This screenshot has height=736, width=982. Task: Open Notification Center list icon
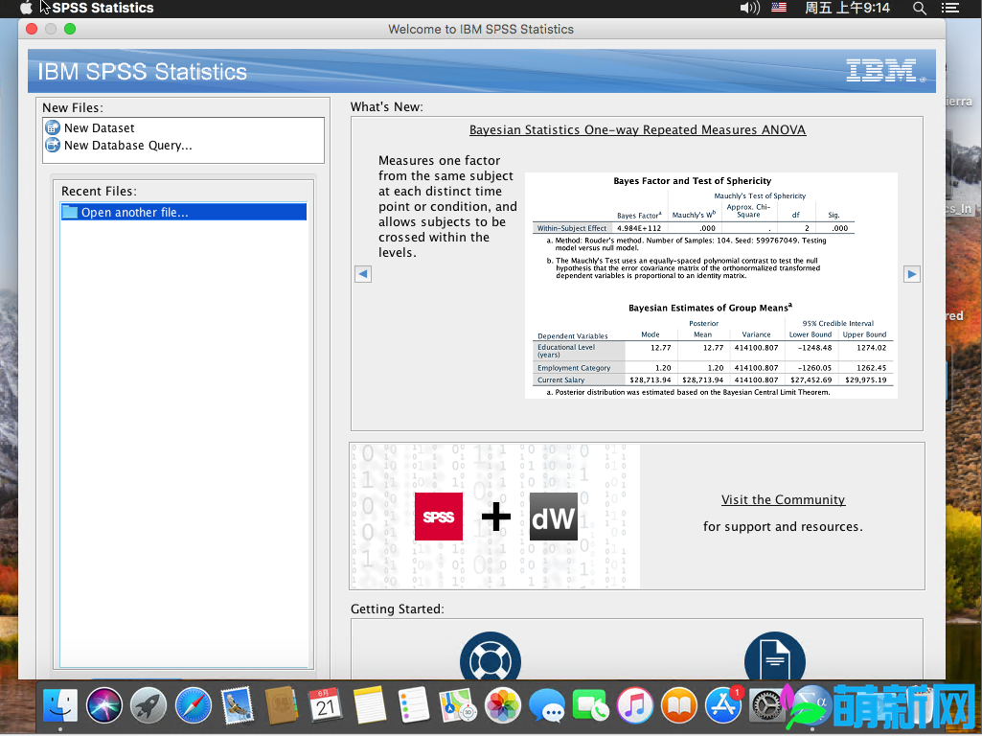950,8
